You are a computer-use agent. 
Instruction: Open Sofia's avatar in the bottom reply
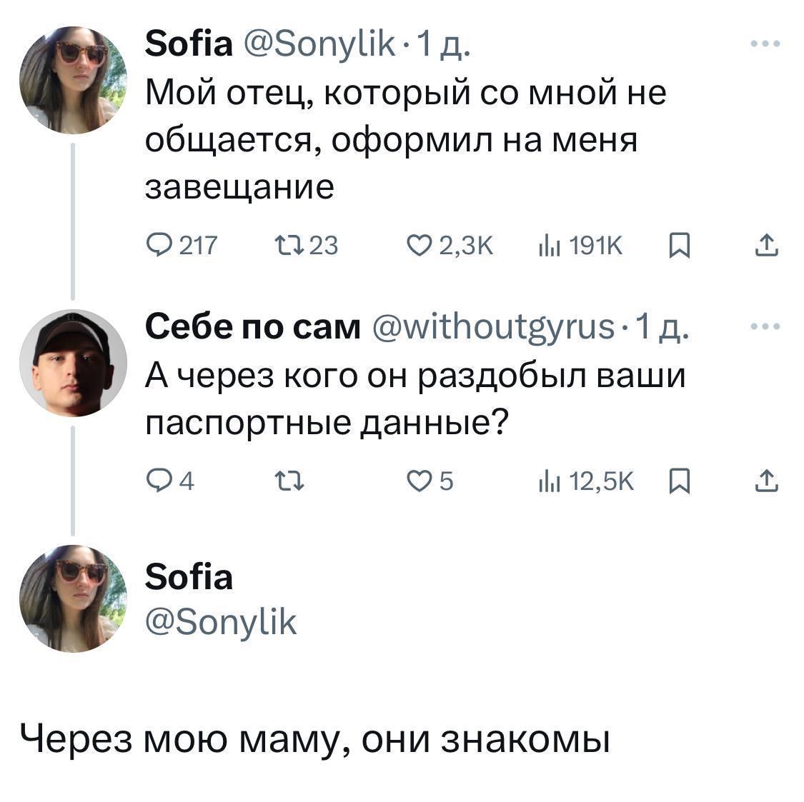coord(73,598)
